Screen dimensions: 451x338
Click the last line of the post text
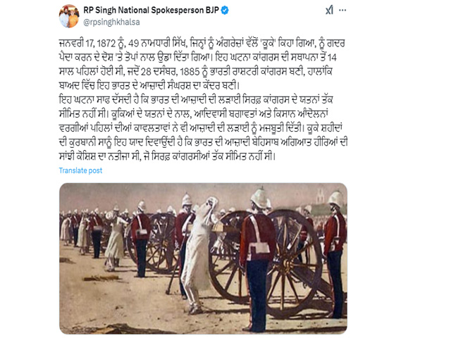click(167, 156)
